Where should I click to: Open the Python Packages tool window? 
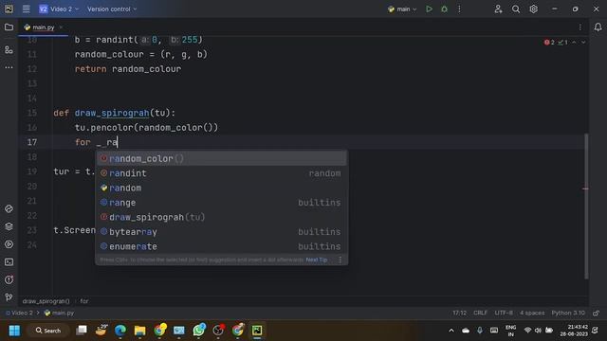9,208
